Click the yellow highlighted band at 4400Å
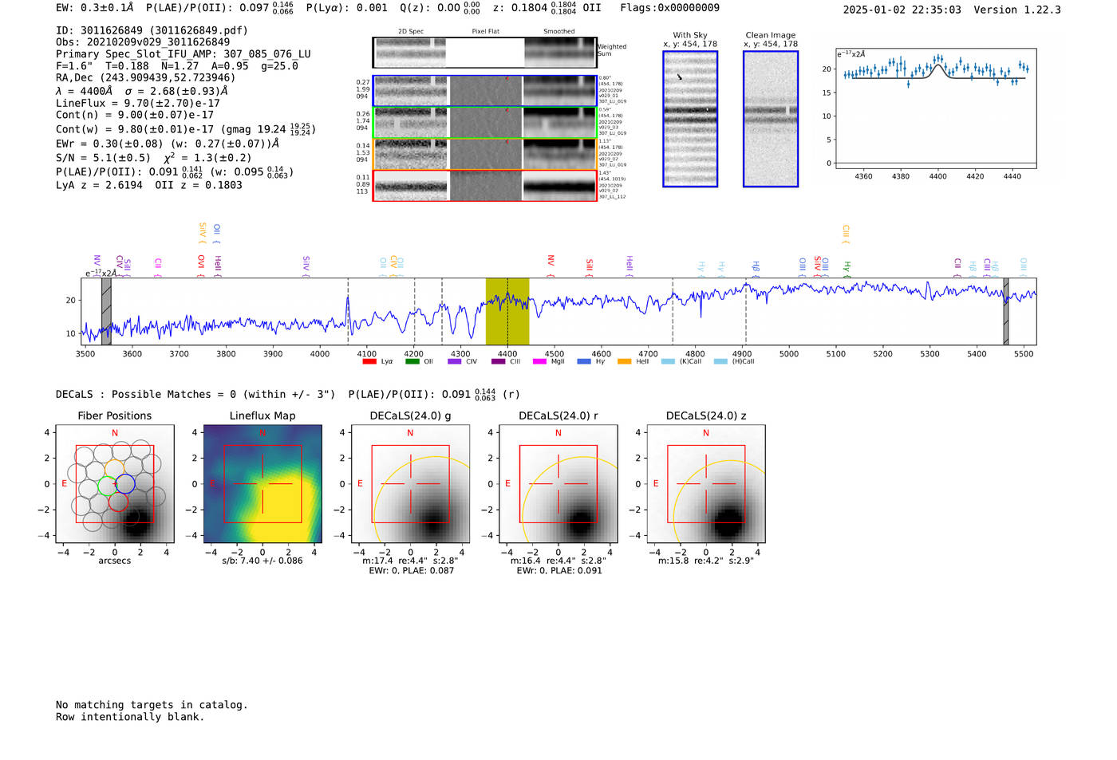This screenshot has width=1117, height=760. [x=507, y=312]
